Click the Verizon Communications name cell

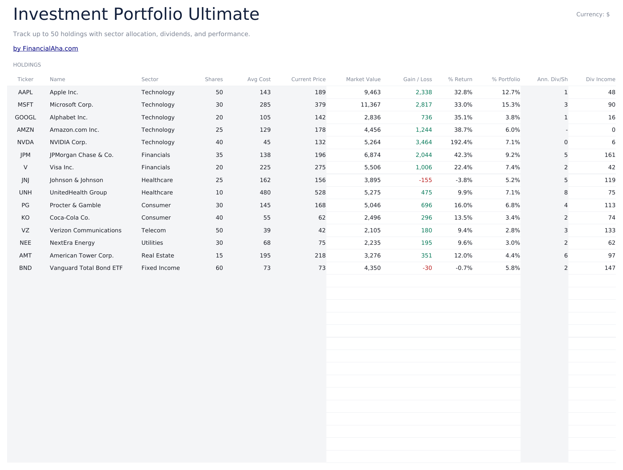coord(85,231)
